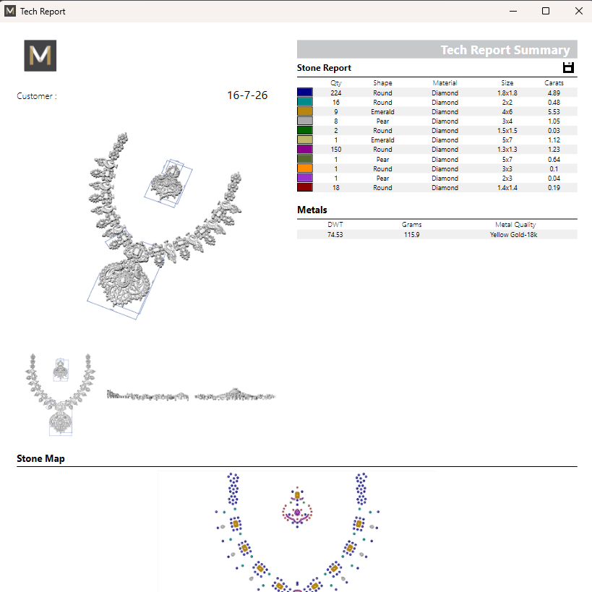The image size is (592, 592).
Task: Click the Grams column header
Action: click(x=411, y=225)
